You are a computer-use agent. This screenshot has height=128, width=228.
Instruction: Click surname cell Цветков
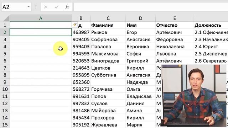108,68
